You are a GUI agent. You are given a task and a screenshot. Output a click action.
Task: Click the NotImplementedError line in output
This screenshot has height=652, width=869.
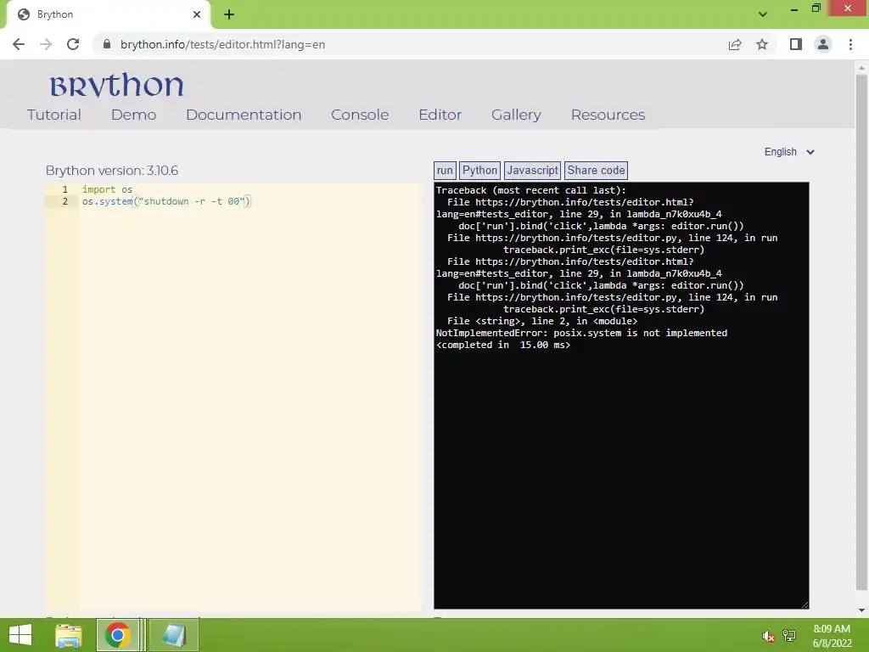point(581,333)
